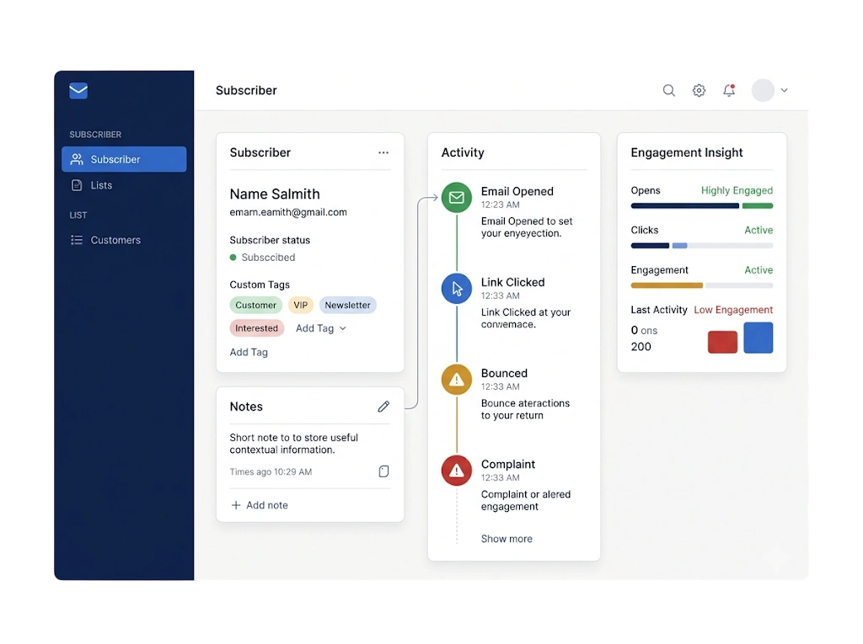
Task: Click the 200 value in Last Activity
Action: coord(641,347)
